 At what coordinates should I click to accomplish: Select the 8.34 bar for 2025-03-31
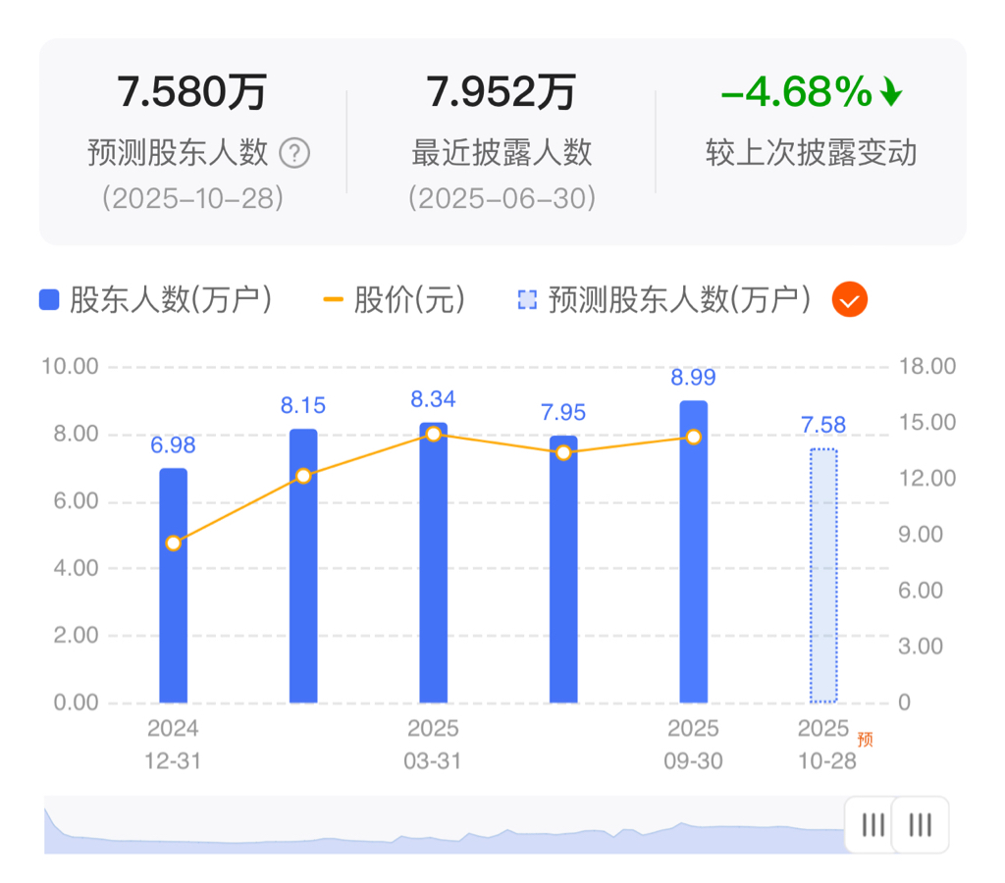433,562
